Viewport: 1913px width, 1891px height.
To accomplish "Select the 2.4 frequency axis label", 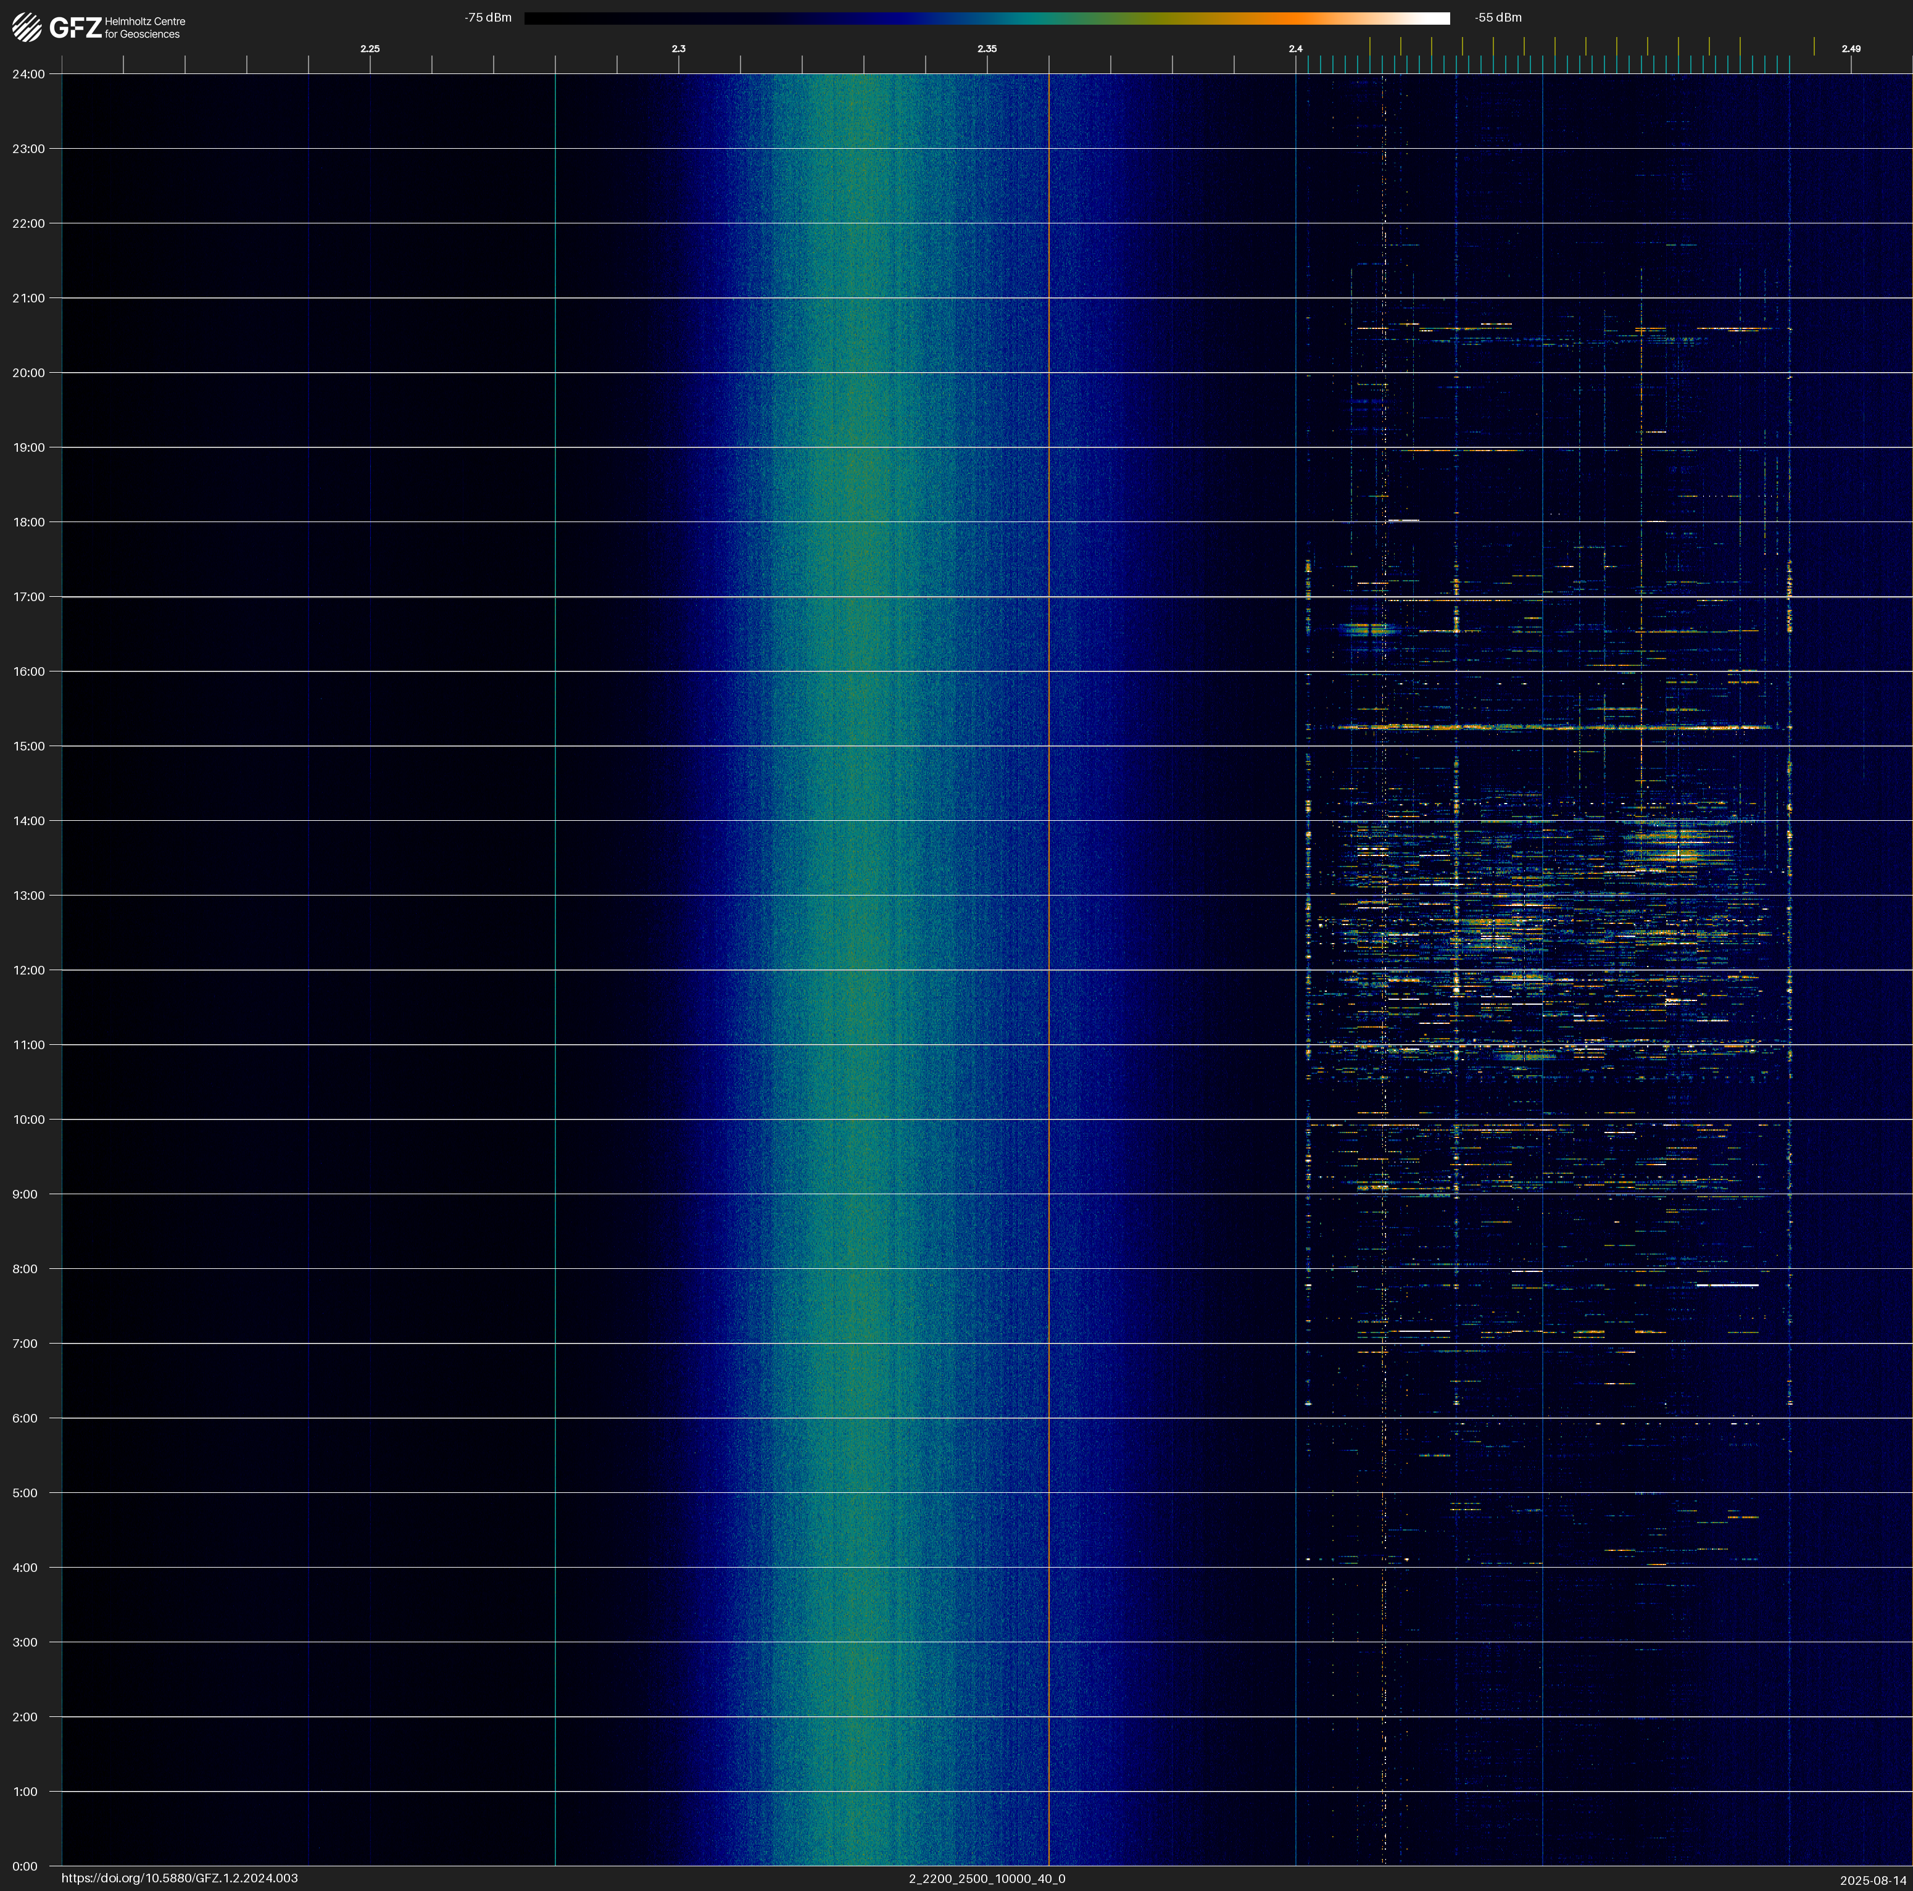I will coord(1295,49).
